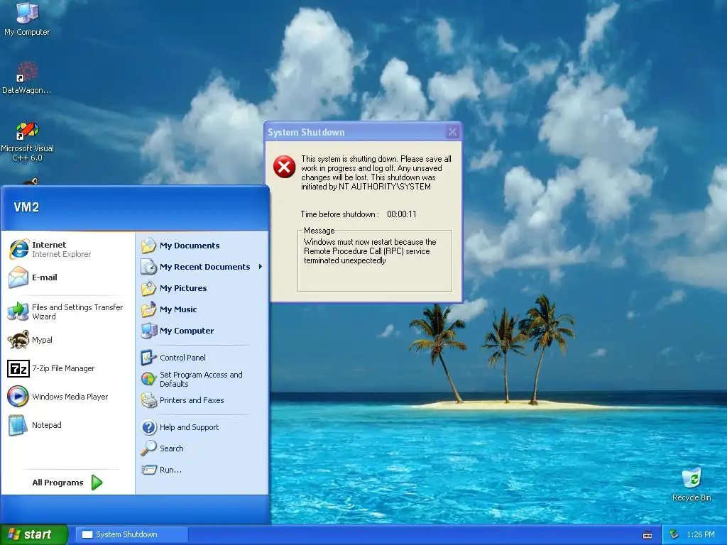727x545 pixels.
Task: Click the Search magnifier icon
Action: (x=149, y=448)
